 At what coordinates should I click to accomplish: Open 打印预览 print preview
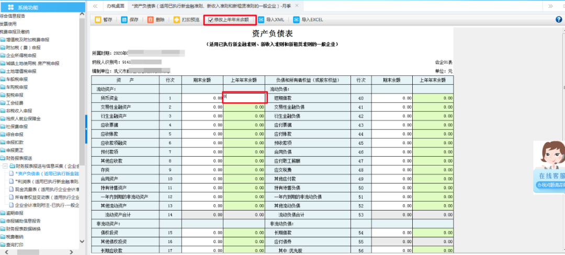coord(186,20)
